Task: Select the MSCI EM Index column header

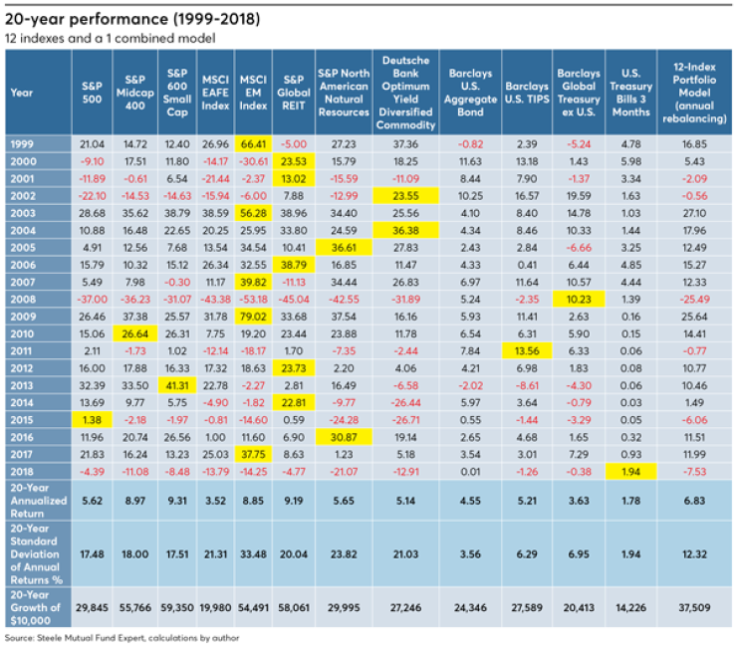Action: 253,93
